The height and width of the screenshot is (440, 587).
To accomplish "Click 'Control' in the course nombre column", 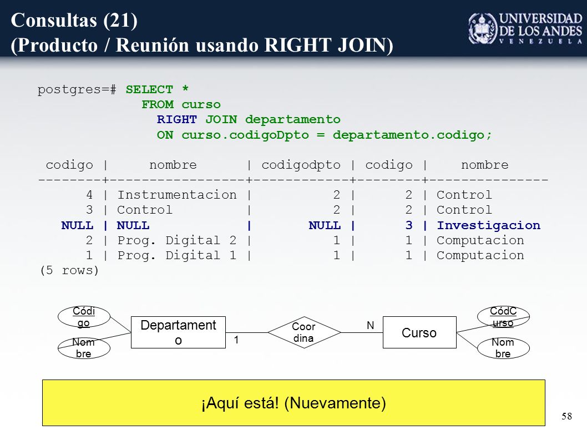I will (144, 210).
